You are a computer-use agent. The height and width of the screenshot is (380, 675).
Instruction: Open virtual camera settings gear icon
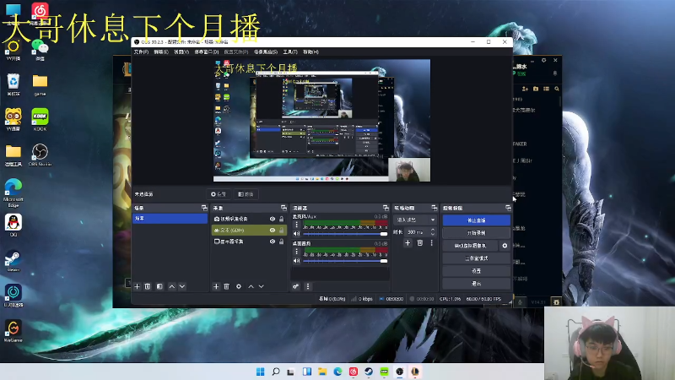pos(505,246)
